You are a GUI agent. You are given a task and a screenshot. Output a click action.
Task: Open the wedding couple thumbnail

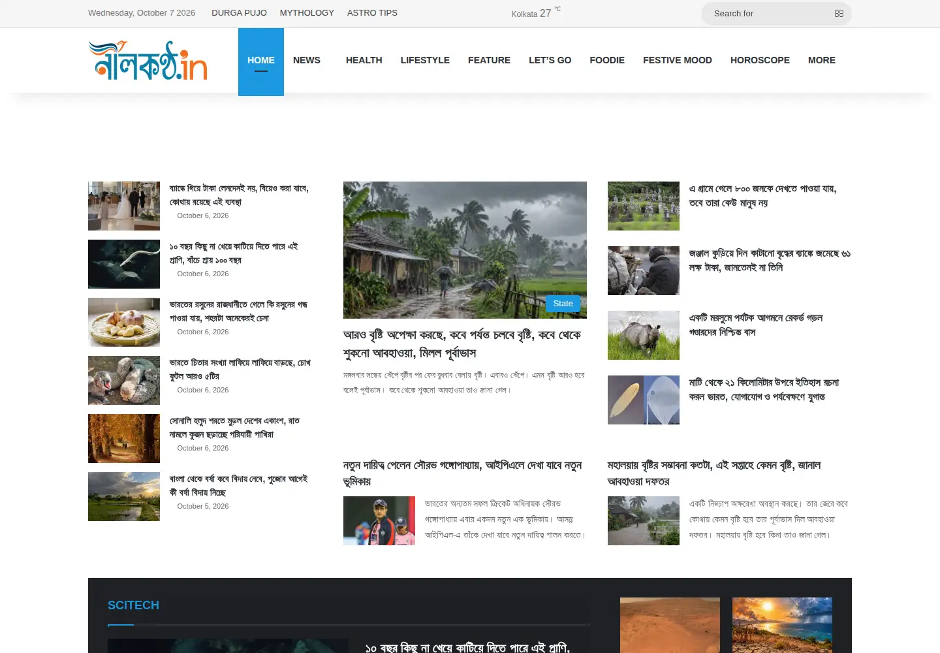pyautogui.click(x=124, y=206)
